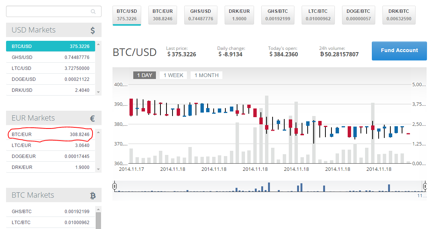Open the GHS/BTC row in BTC Markets
This screenshot has height=229, width=433.
coord(51,211)
